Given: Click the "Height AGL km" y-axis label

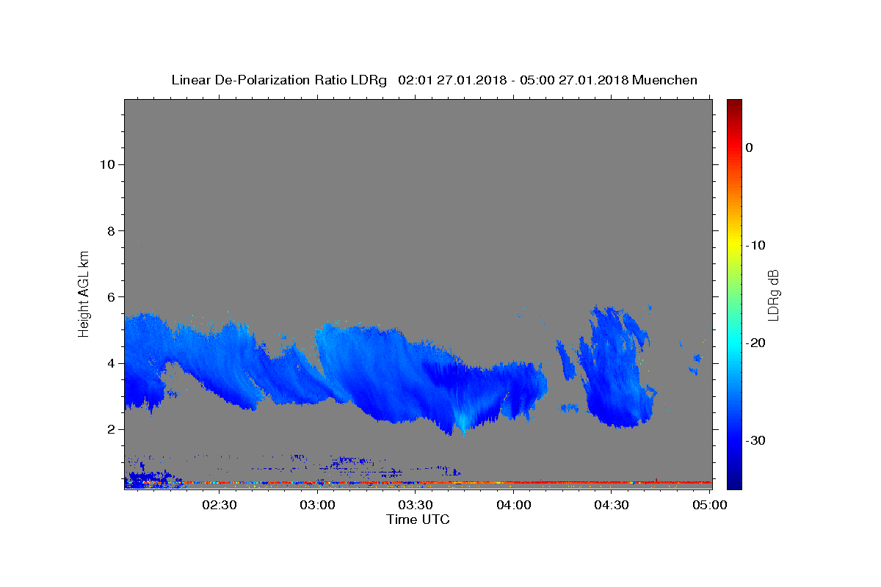Looking at the screenshot, I should (84, 293).
